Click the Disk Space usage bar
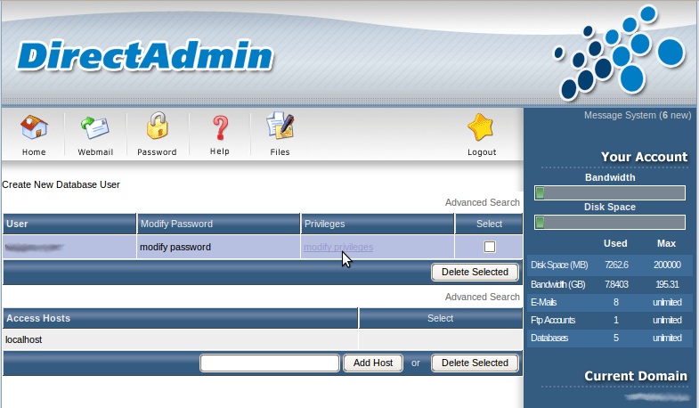Viewport: 699px width, 408px height. (x=610, y=222)
